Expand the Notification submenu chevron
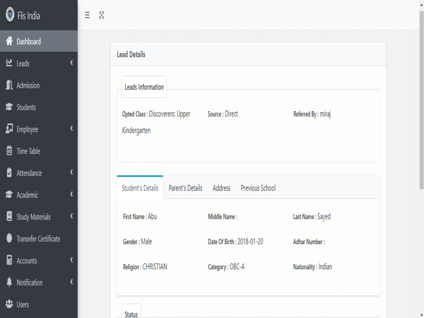This screenshot has height=318, width=424. tap(72, 282)
